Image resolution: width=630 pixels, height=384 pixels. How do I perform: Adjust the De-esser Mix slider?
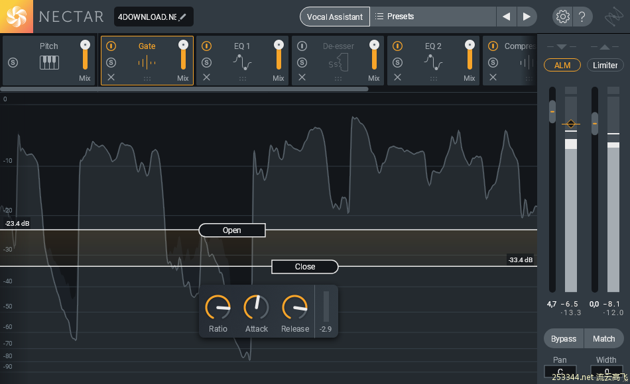(x=375, y=55)
